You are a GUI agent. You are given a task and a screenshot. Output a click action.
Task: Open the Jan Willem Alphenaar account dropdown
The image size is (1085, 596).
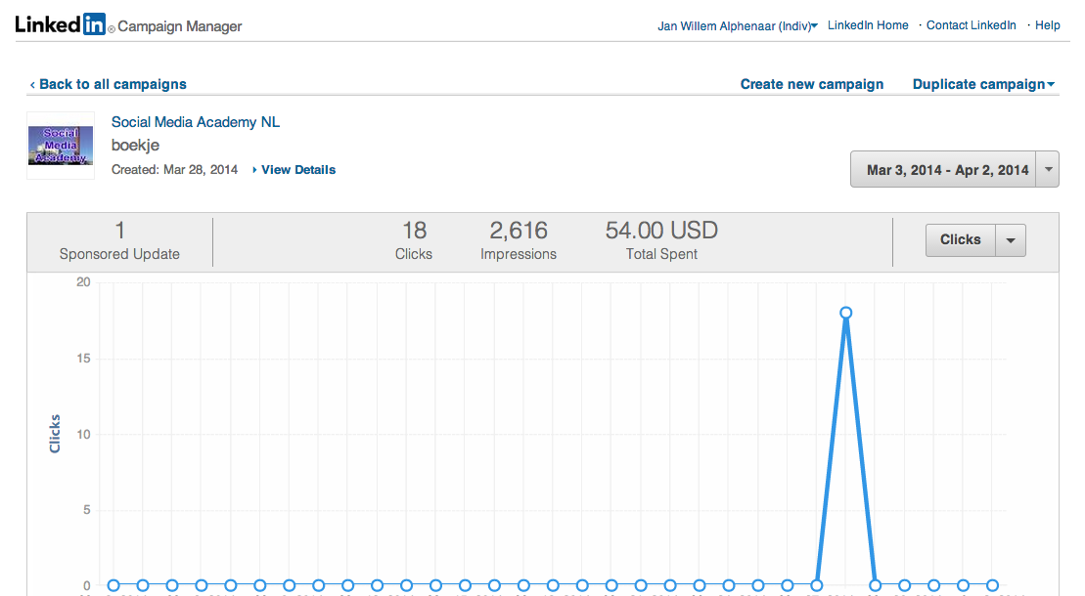737,25
